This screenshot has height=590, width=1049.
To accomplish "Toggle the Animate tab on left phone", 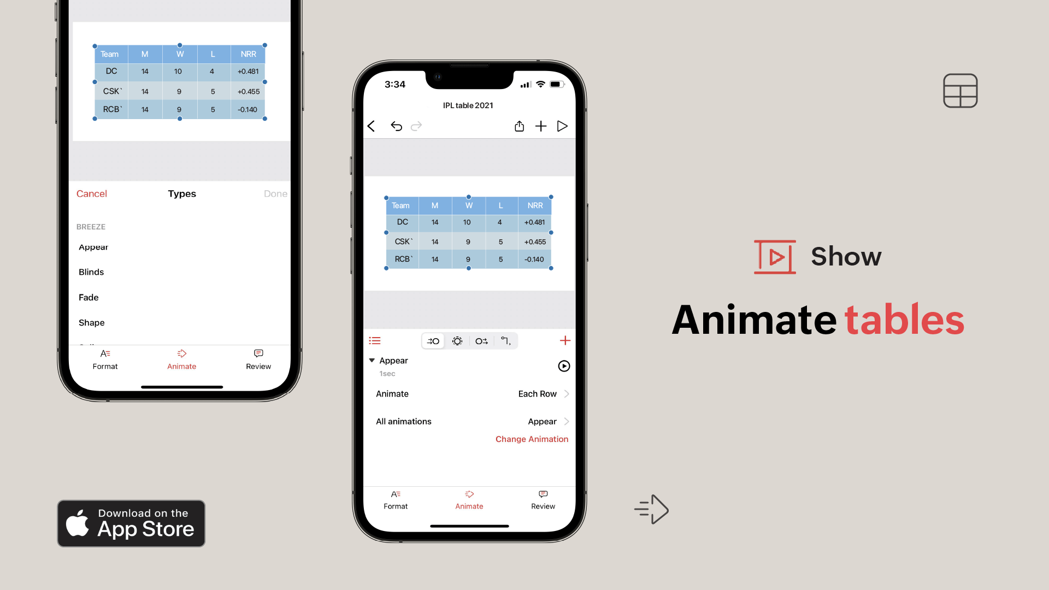I will coord(181,359).
